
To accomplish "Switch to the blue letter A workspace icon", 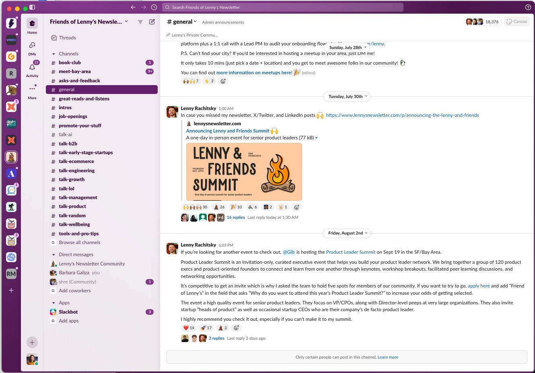I will pyautogui.click(x=11, y=174).
